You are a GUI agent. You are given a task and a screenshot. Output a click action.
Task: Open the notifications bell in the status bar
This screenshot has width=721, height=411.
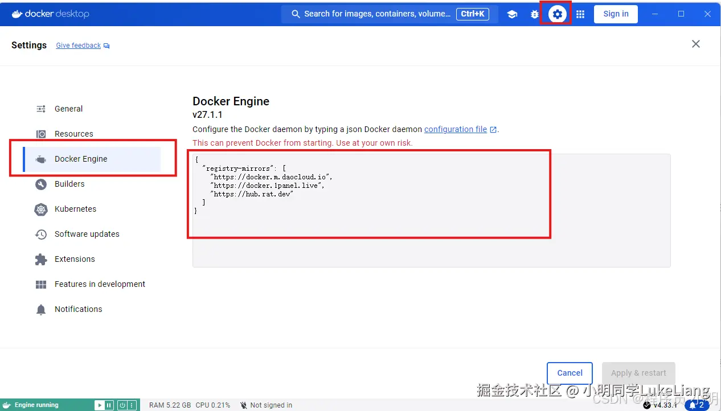[x=697, y=405]
